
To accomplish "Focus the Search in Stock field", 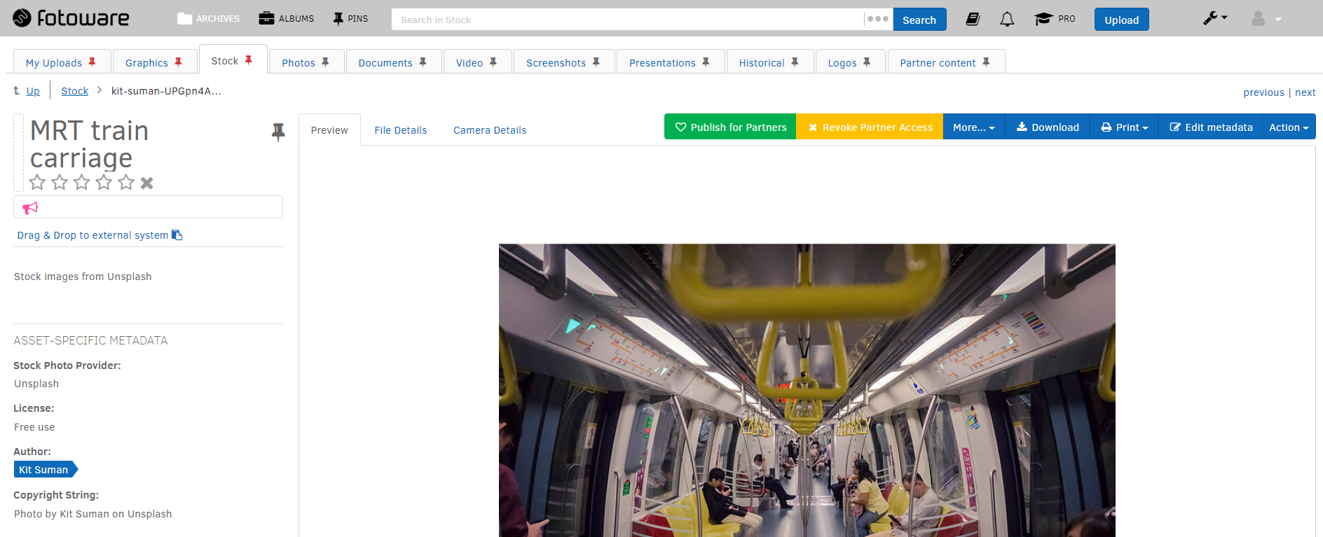I will (628, 20).
